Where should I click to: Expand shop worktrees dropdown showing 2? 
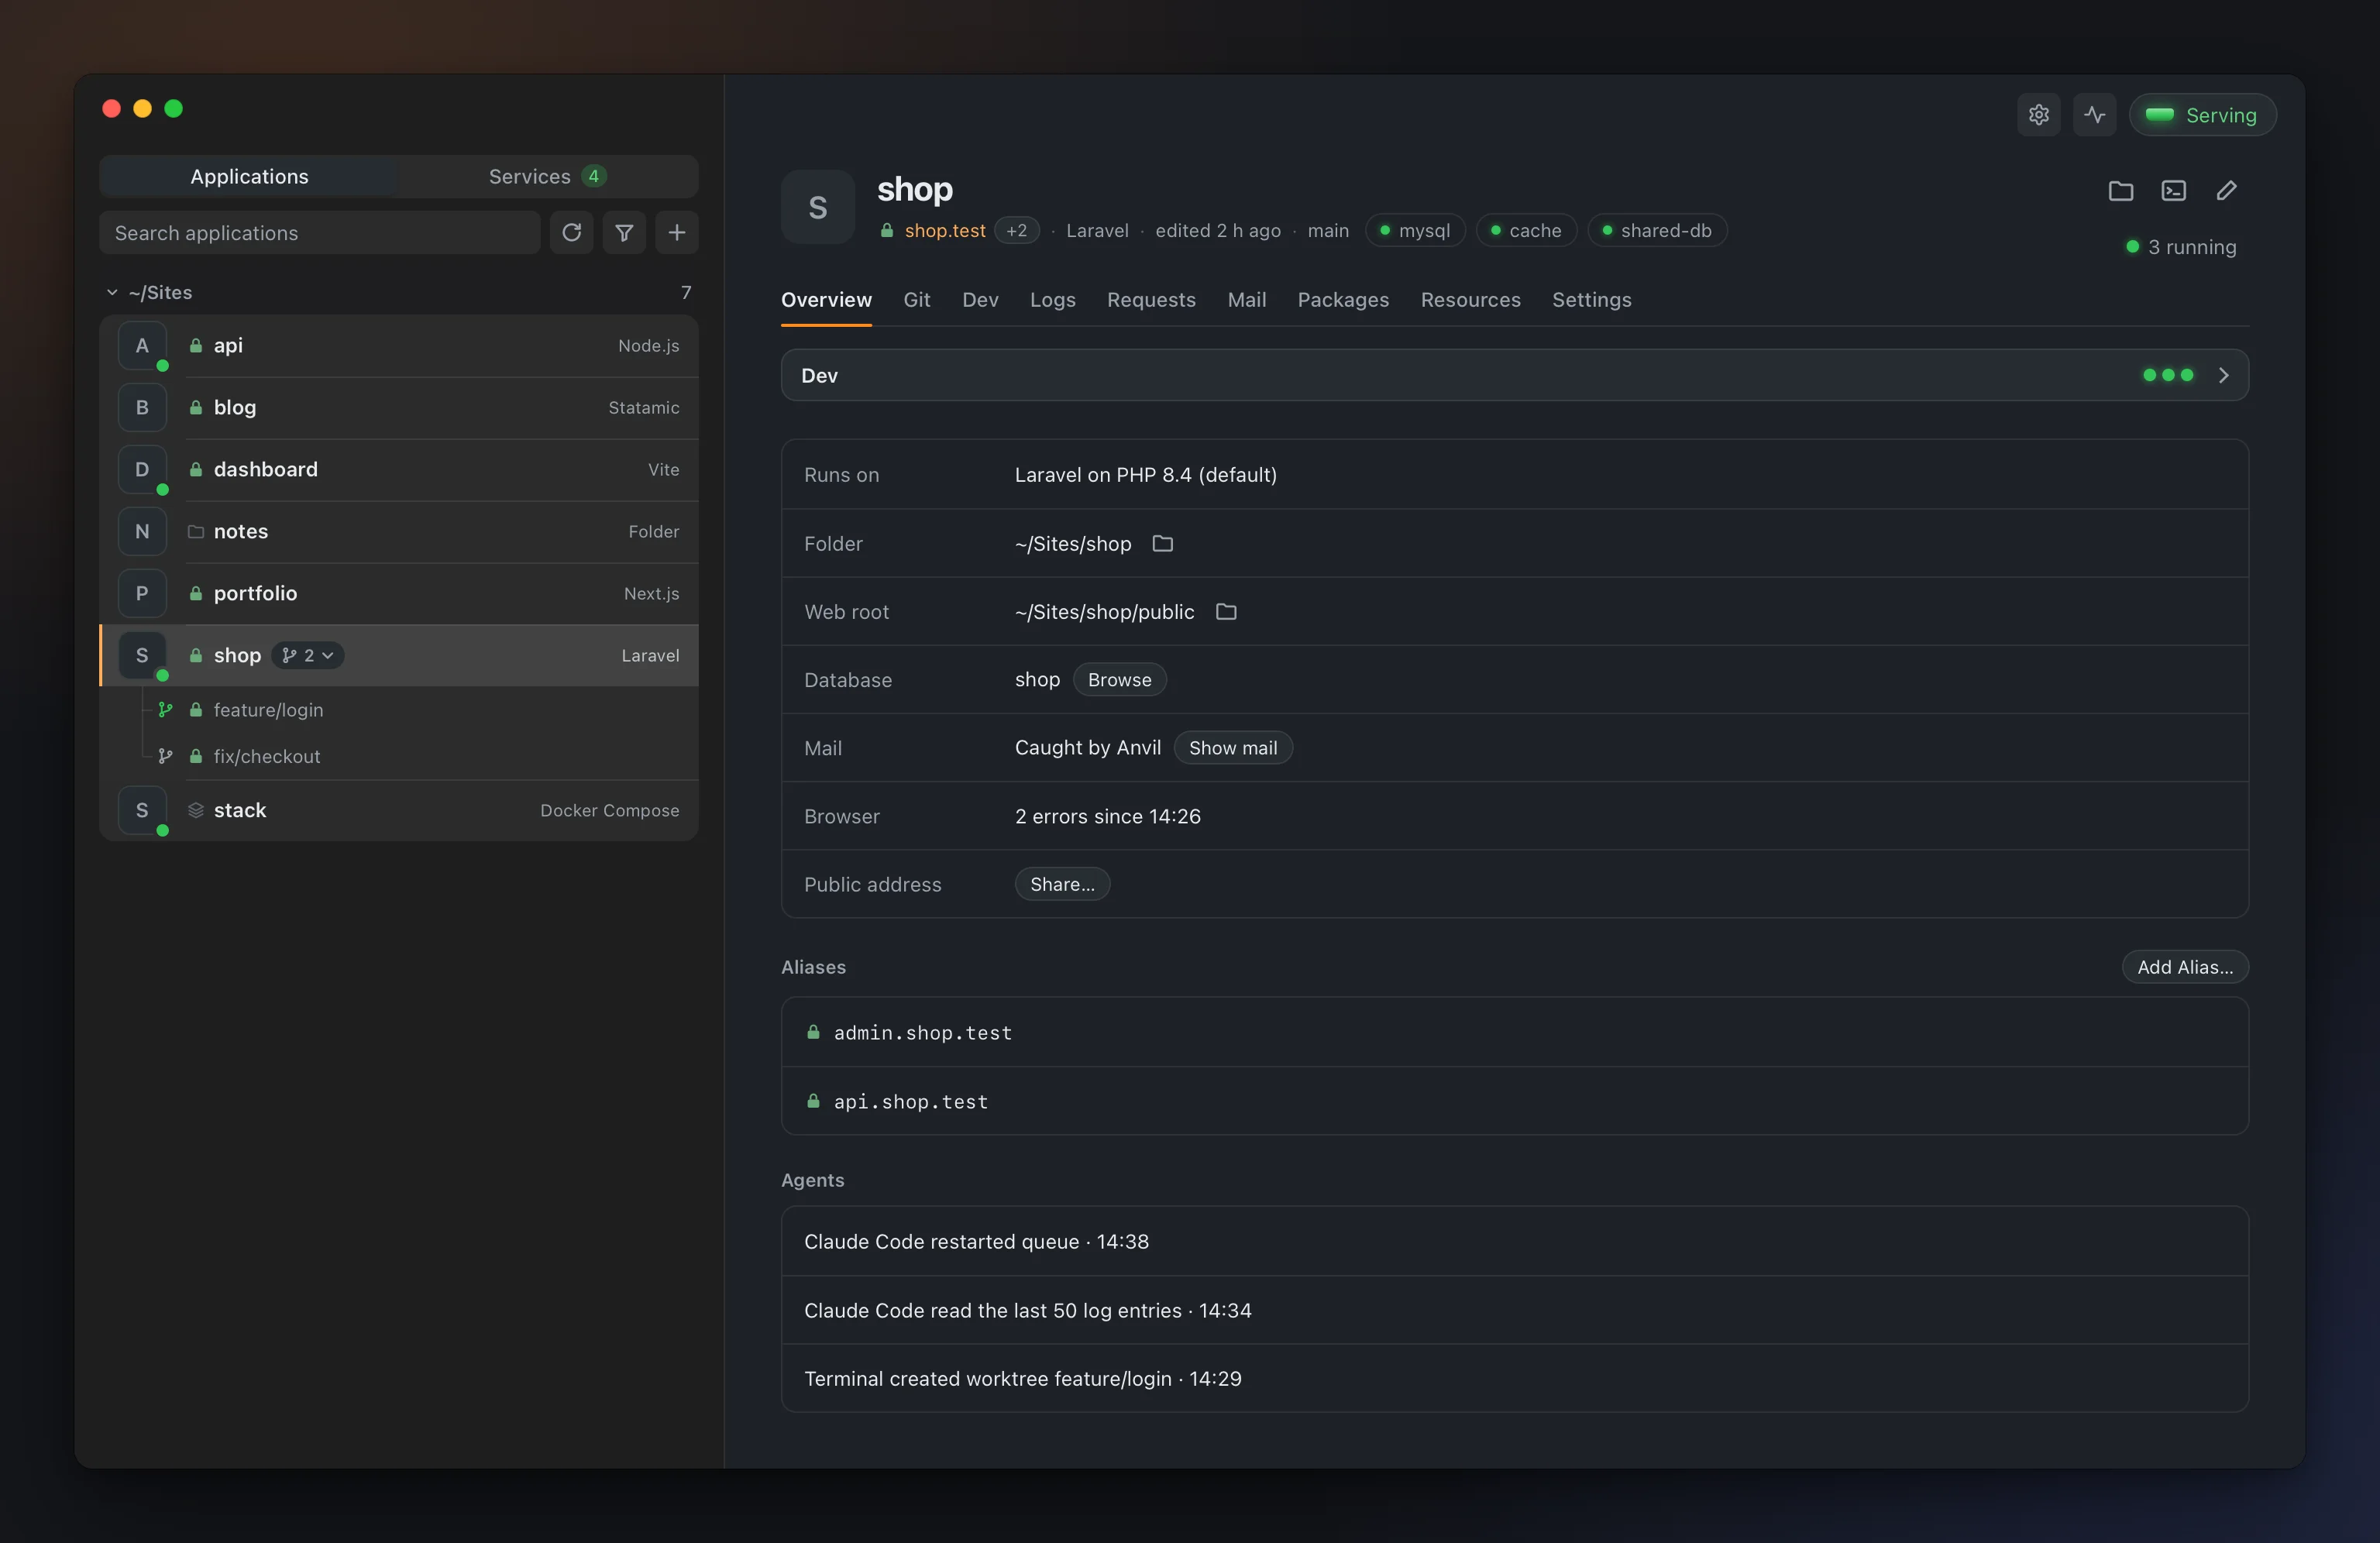pyautogui.click(x=308, y=655)
